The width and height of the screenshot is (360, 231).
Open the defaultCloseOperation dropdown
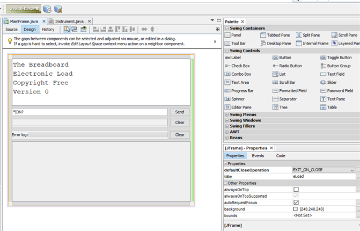pyautogui.click(x=352, y=170)
